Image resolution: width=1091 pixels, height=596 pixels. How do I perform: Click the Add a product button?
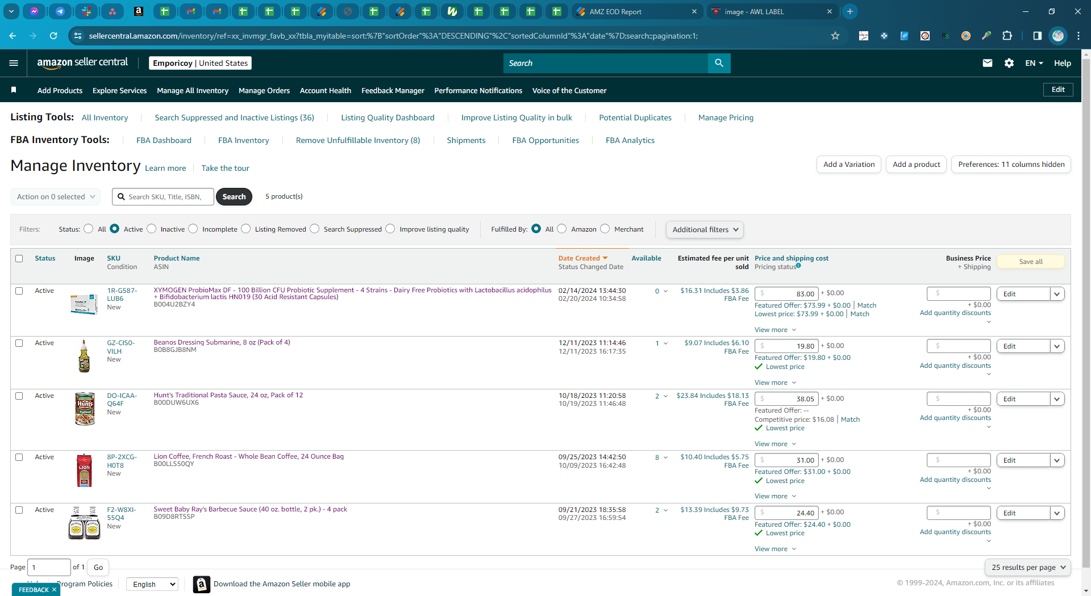pyautogui.click(x=916, y=165)
